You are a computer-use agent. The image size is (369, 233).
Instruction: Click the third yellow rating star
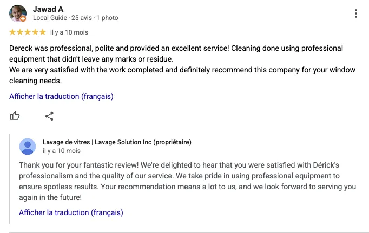pos(28,32)
